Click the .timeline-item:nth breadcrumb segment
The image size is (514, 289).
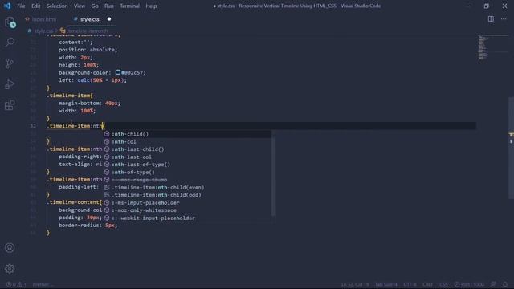point(88,31)
